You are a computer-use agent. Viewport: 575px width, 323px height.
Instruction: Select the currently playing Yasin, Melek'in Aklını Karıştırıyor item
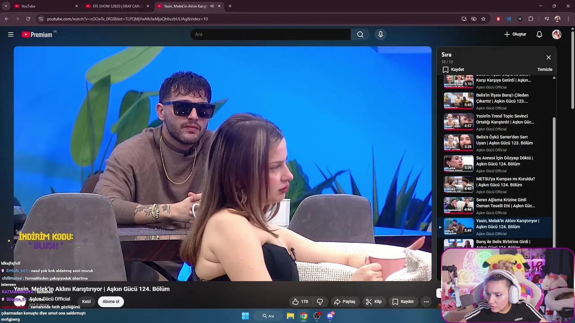[x=496, y=227]
